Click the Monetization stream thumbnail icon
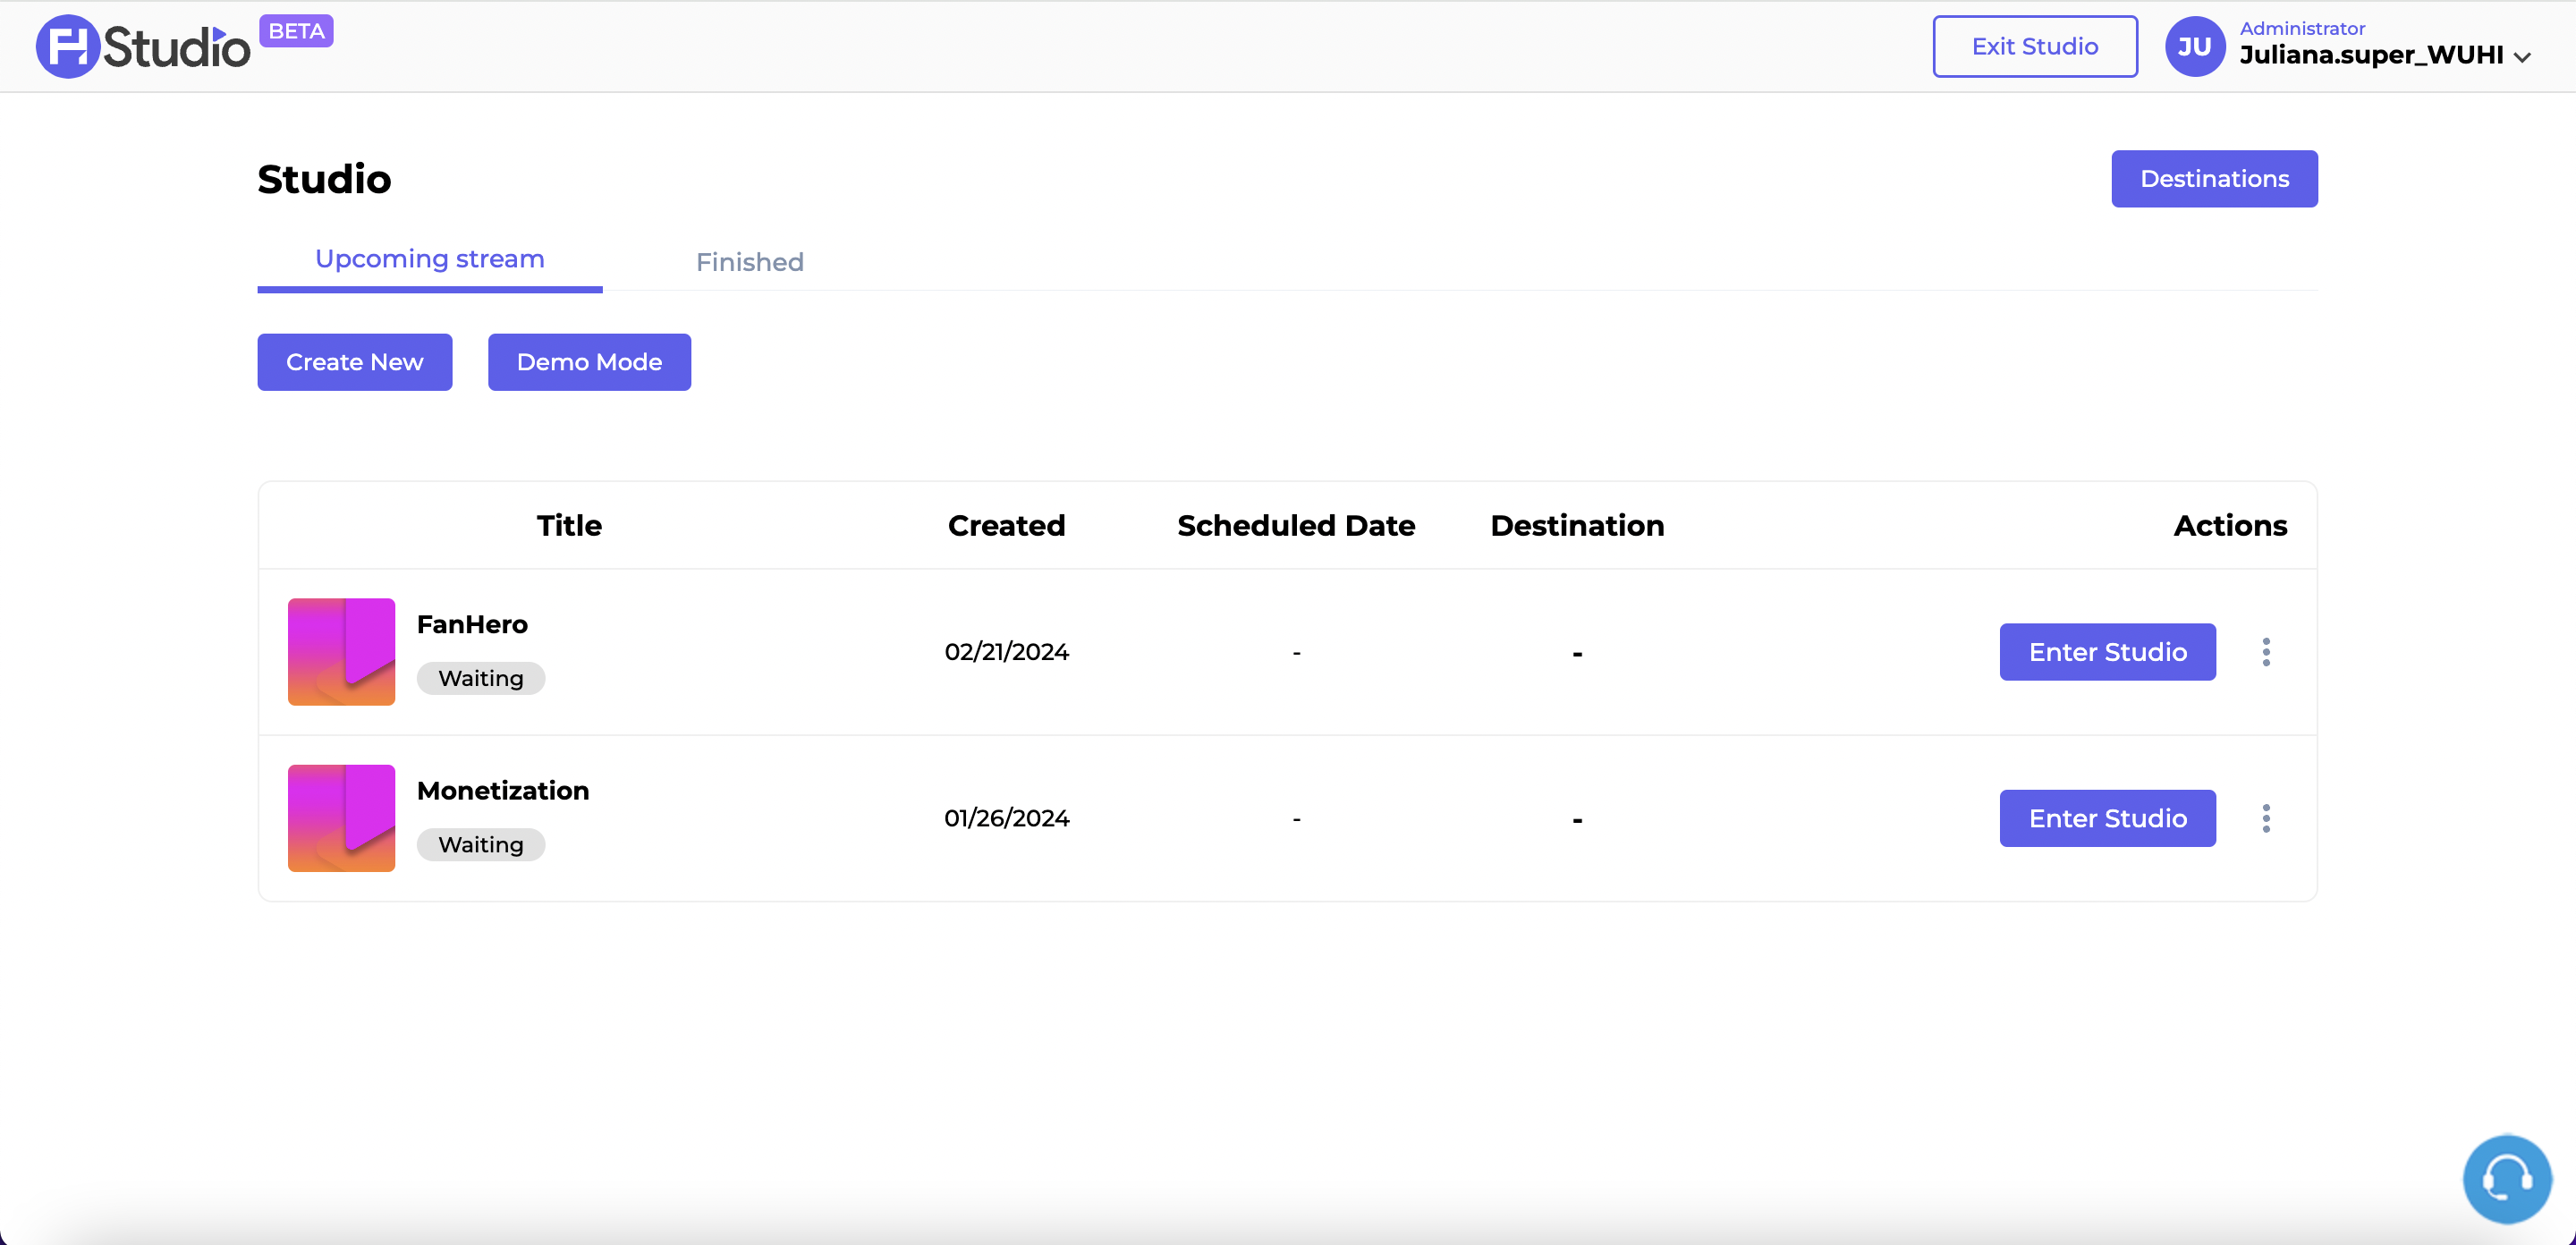Screen dimensions: 2576x1245 340,818
